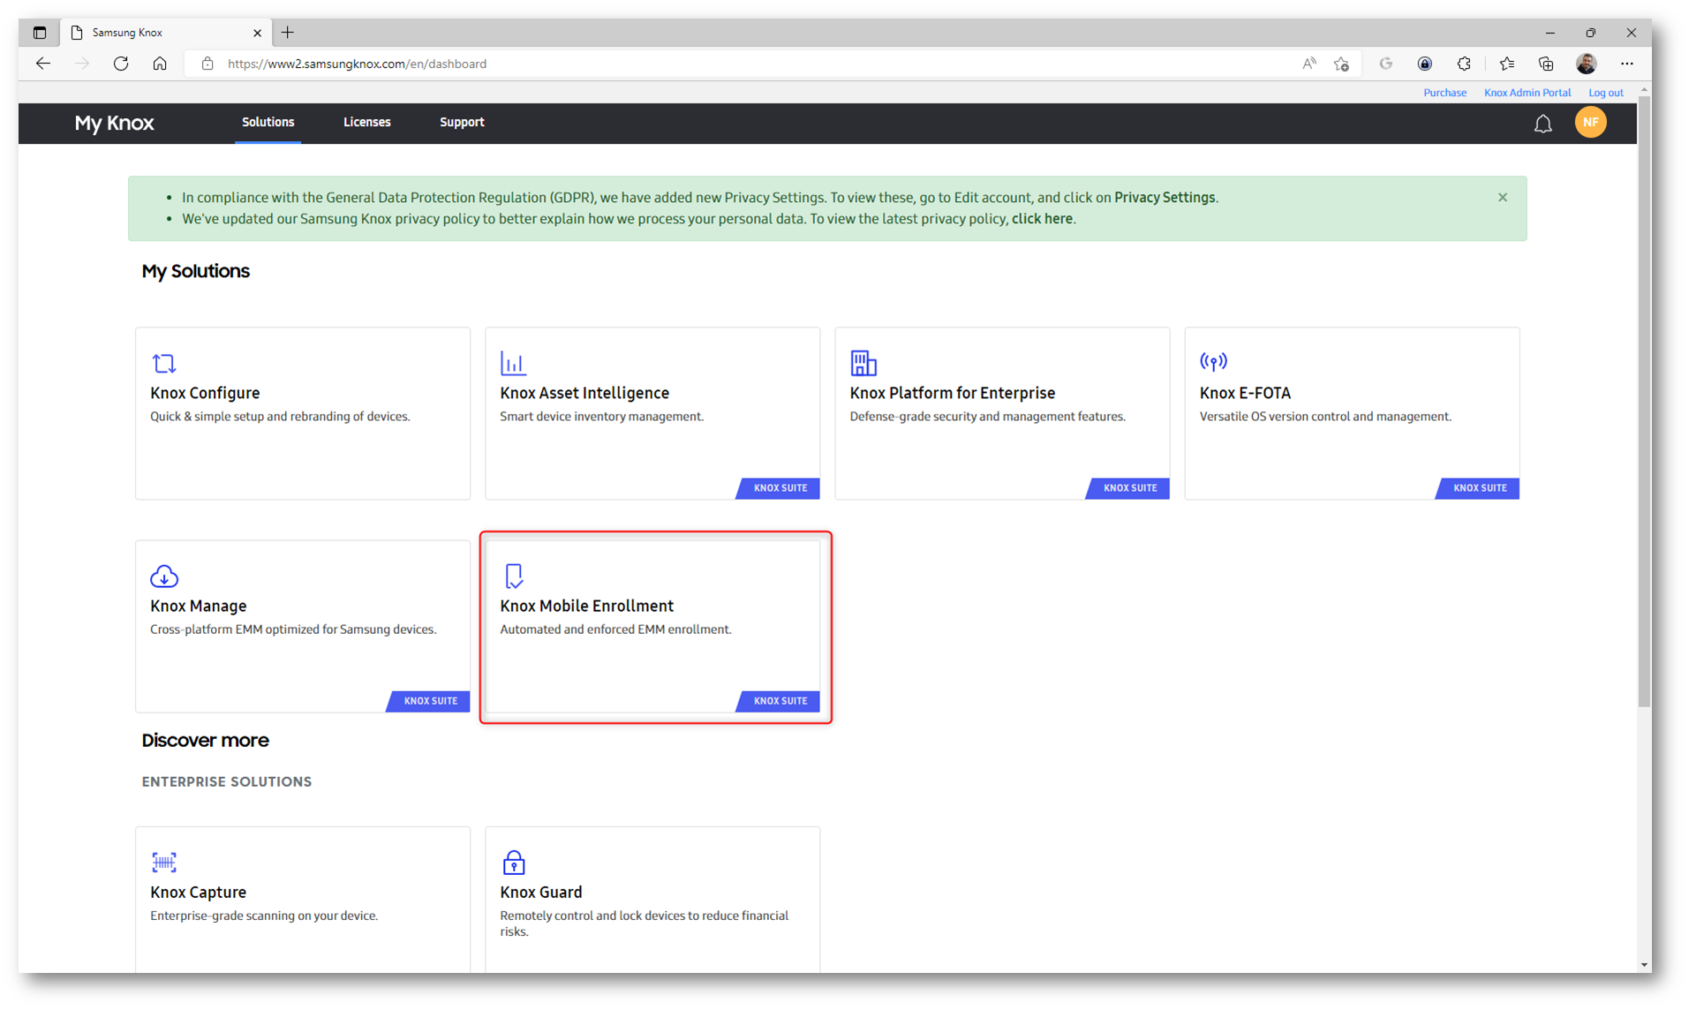Click the 'click here' privacy policy link
The width and height of the screenshot is (1689, 1010).
(x=1042, y=219)
